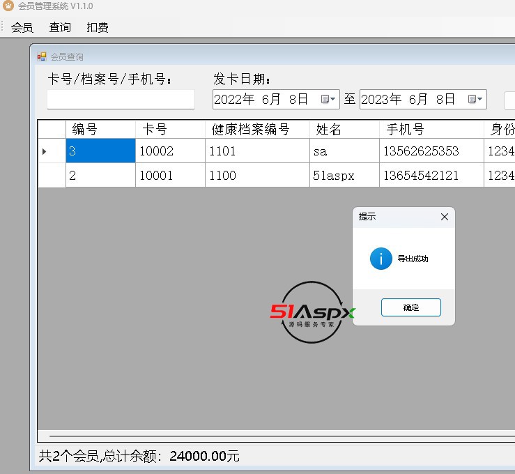Click 确定 in the 提示 dialog
This screenshot has width=515, height=474.
tap(411, 307)
